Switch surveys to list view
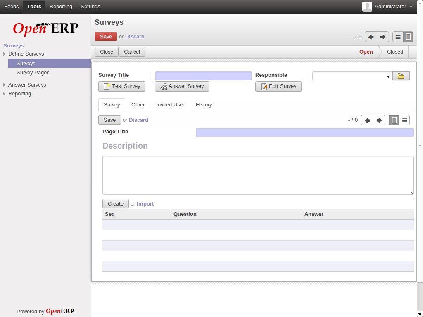This screenshot has width=423, height=317. pos(398,37)
